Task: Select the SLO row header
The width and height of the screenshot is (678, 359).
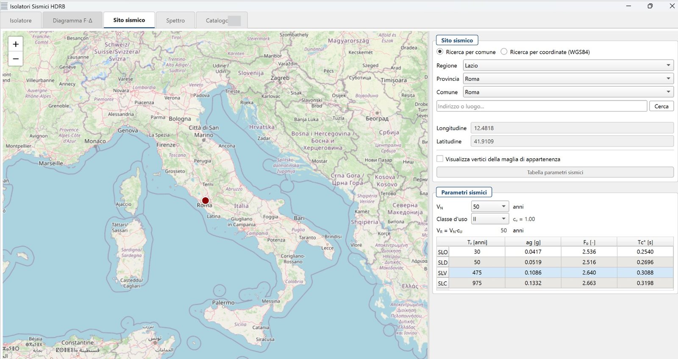Action: pos(442,252)
